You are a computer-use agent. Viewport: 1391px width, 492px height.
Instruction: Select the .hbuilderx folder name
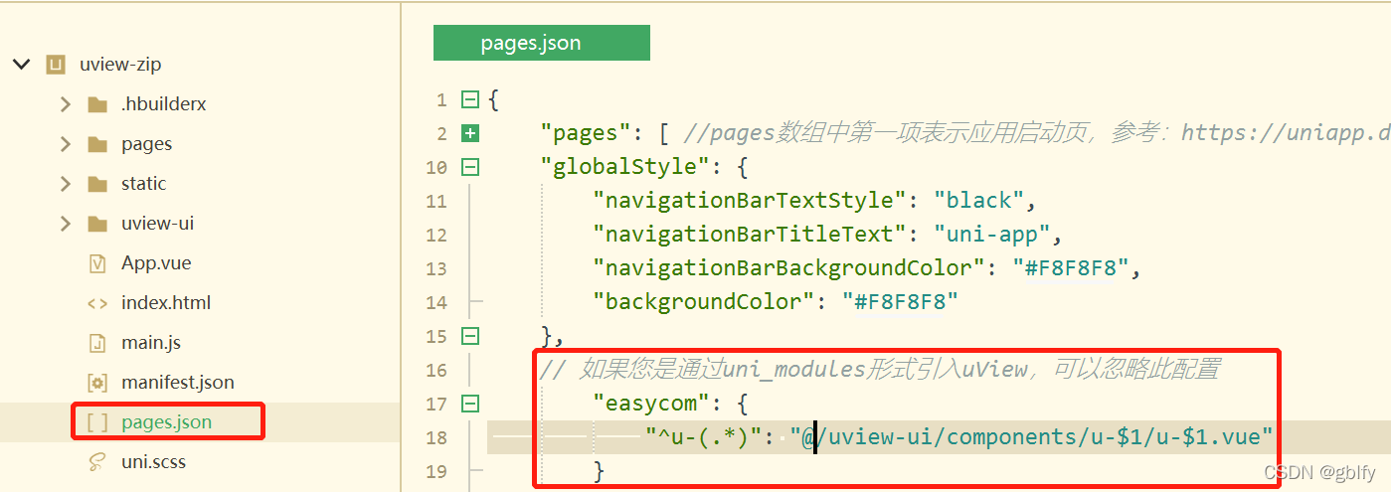(164, 104)
